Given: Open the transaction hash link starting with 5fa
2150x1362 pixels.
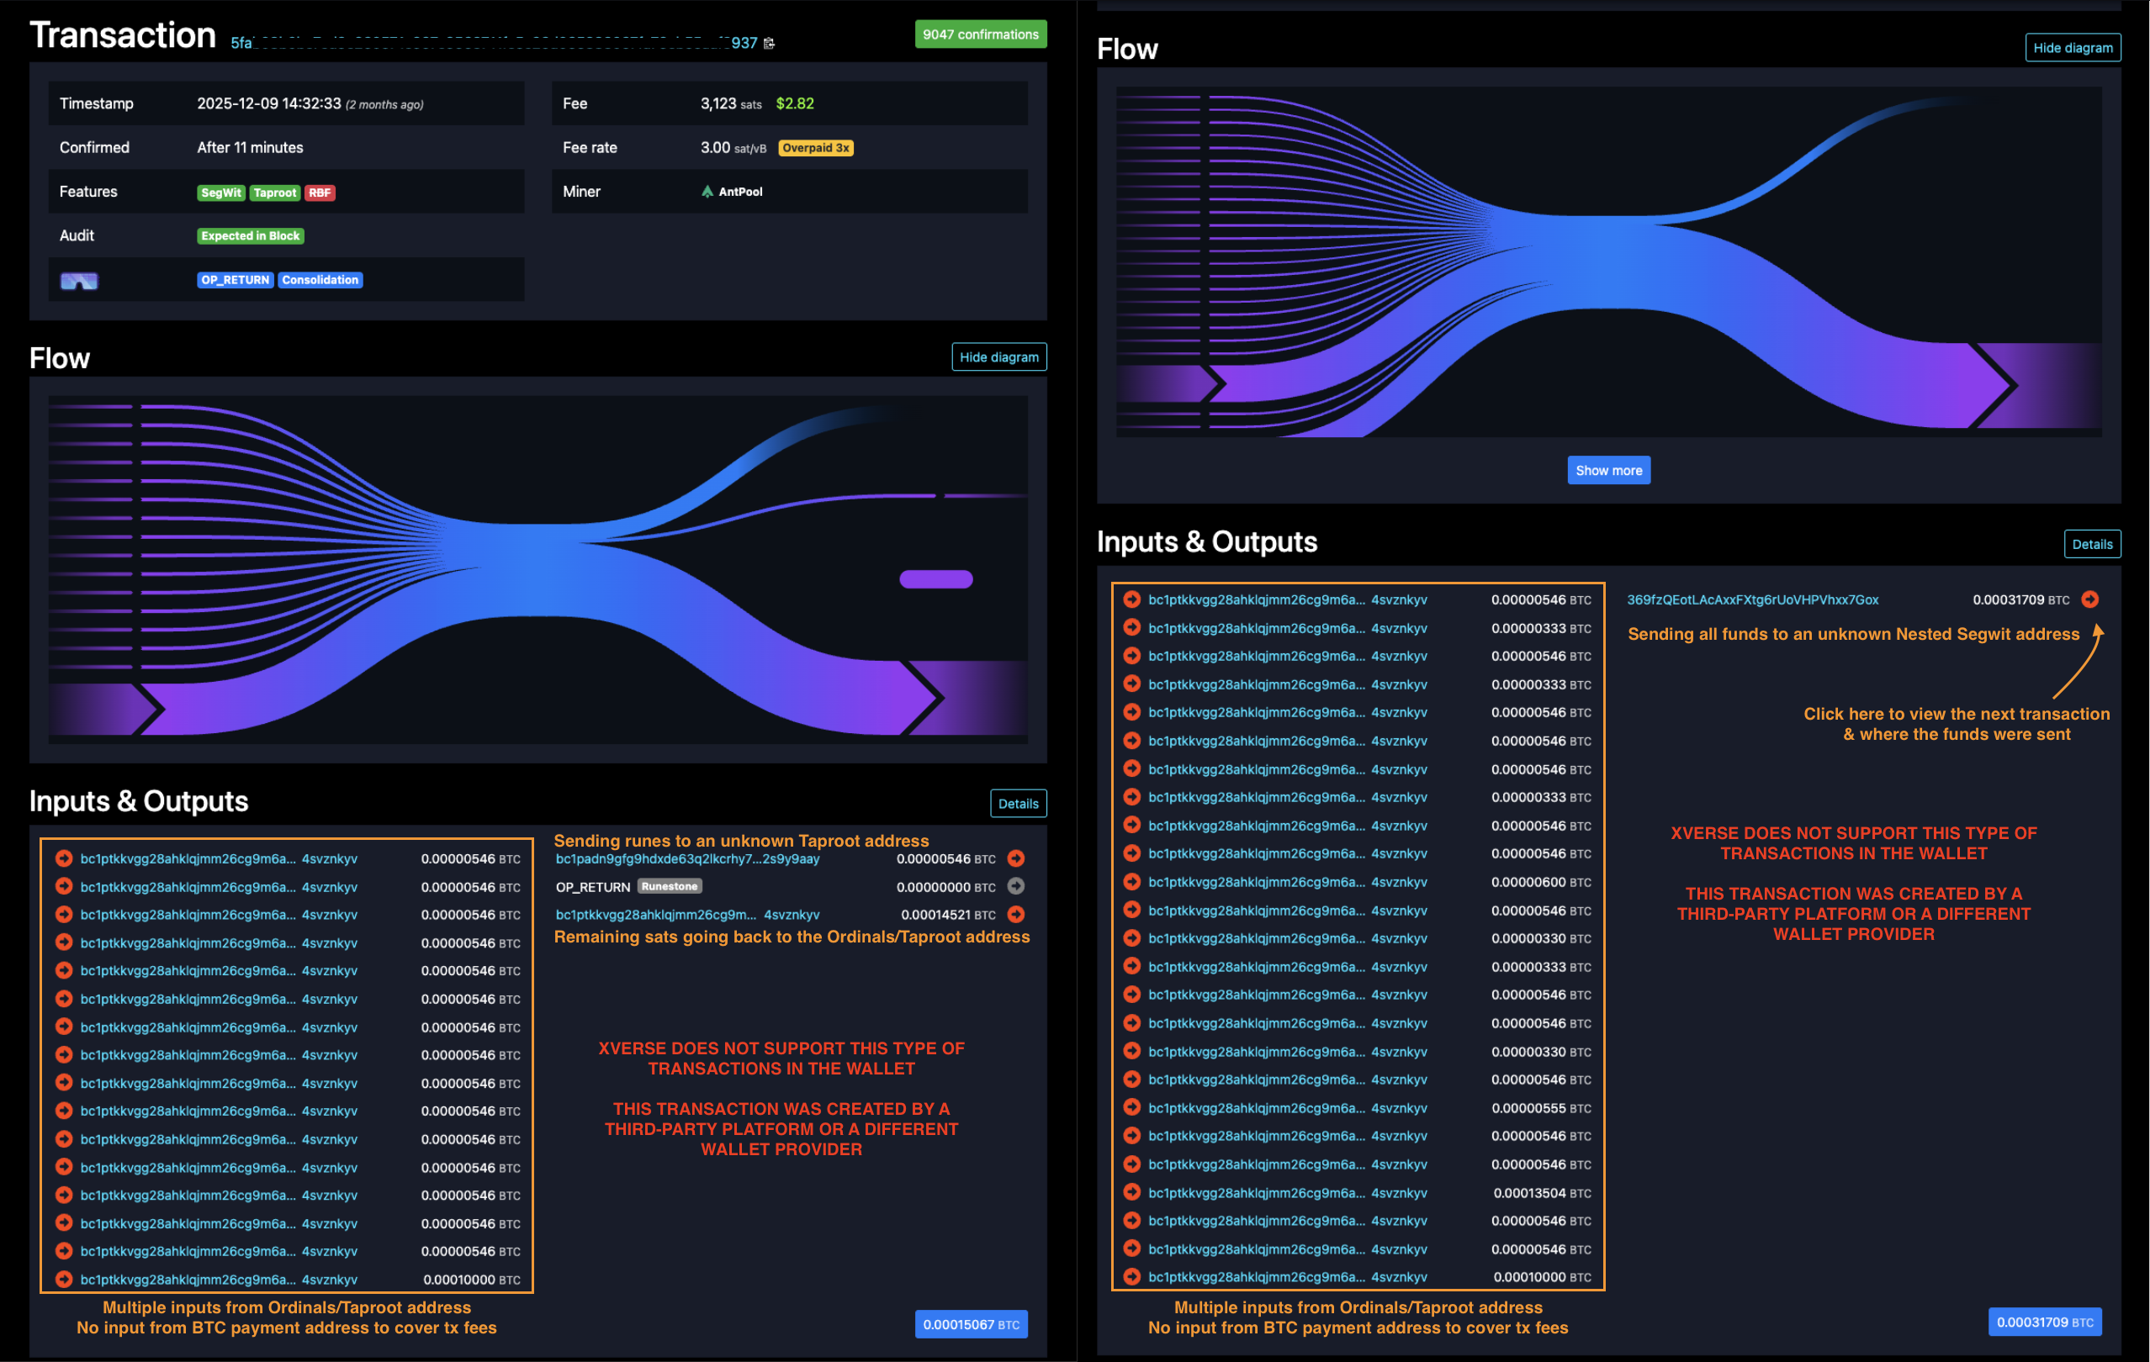Looking at the screenshot, I should pos(494,43).
